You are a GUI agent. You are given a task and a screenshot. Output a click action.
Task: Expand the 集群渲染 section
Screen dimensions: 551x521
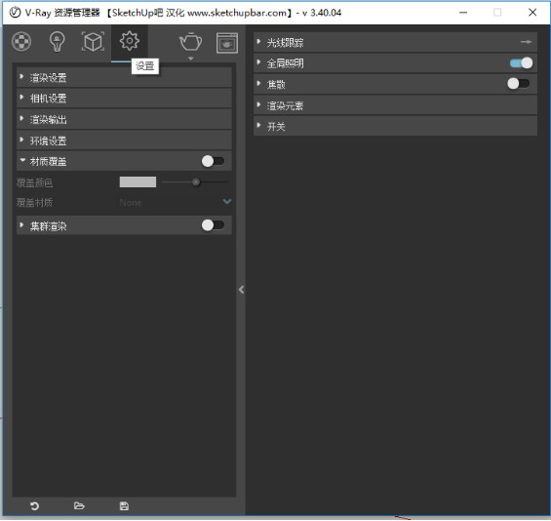click(x=124, y=225)
